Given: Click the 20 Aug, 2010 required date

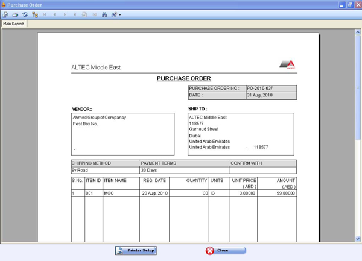Looking at the screenshot, I should click(x=154, y=193).
